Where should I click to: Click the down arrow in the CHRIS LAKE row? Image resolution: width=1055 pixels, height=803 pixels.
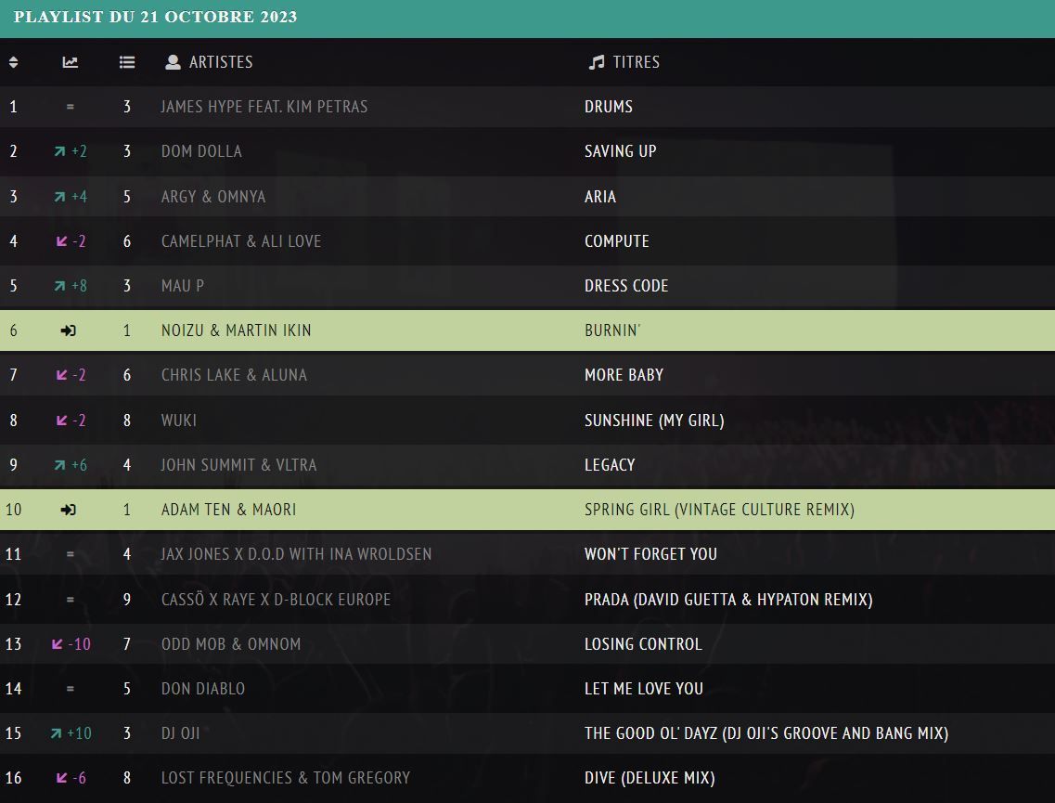[62, 375]
